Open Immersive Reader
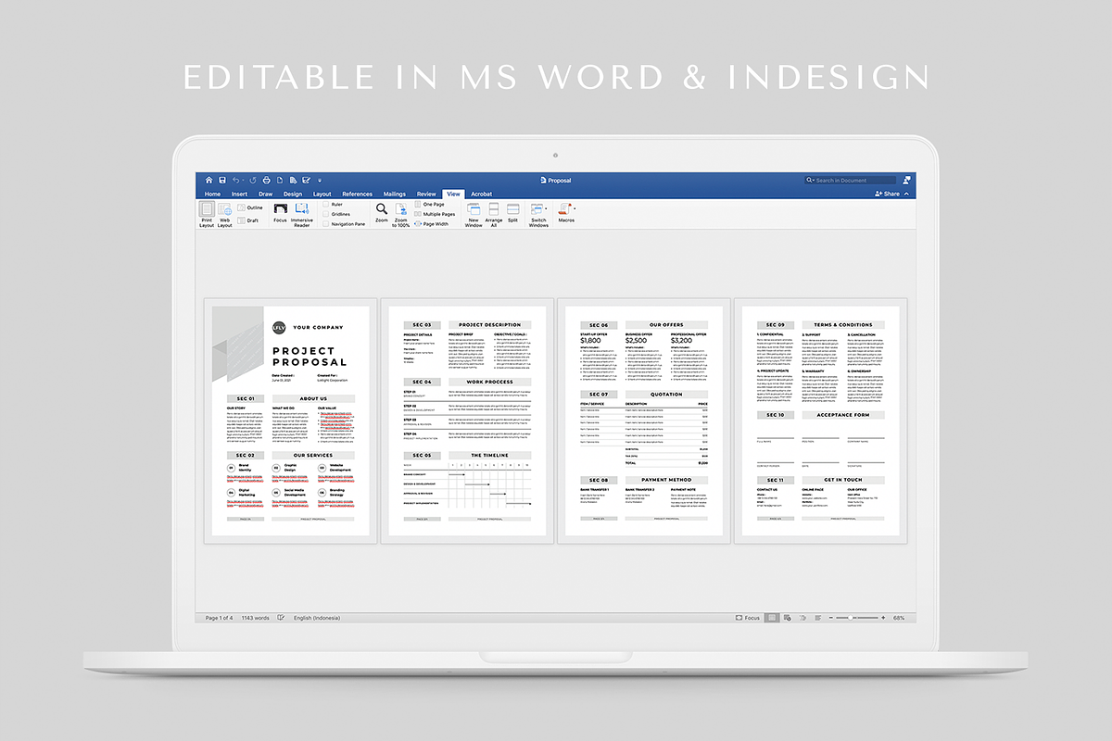1112x741 pixels. pos(302,215)
